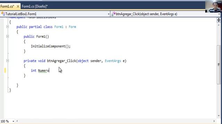Click the "EventArgs" type in method signature
The height and width of the screenshot is (124, 222).
pos(113,61)
